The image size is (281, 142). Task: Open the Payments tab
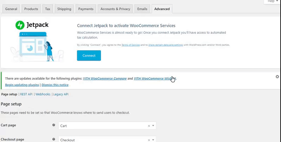point(86,9)
